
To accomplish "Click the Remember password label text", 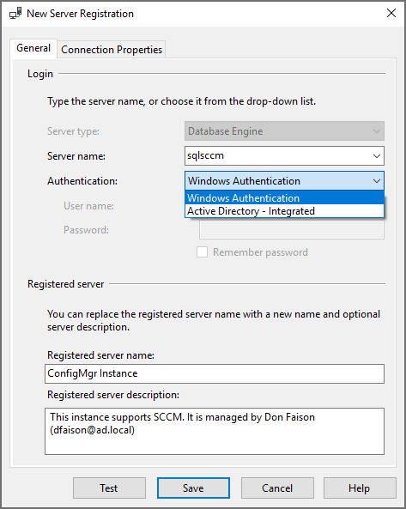I will [260, 252].
